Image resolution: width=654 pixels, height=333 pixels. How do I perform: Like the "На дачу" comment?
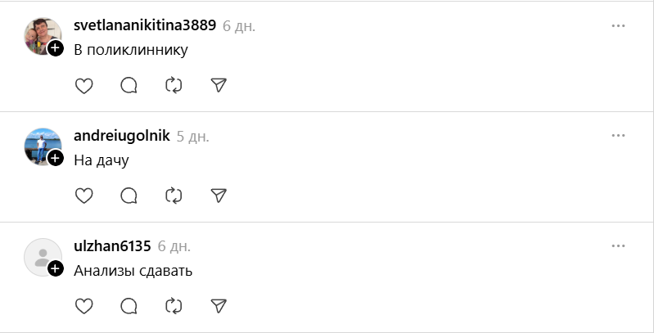83,196
